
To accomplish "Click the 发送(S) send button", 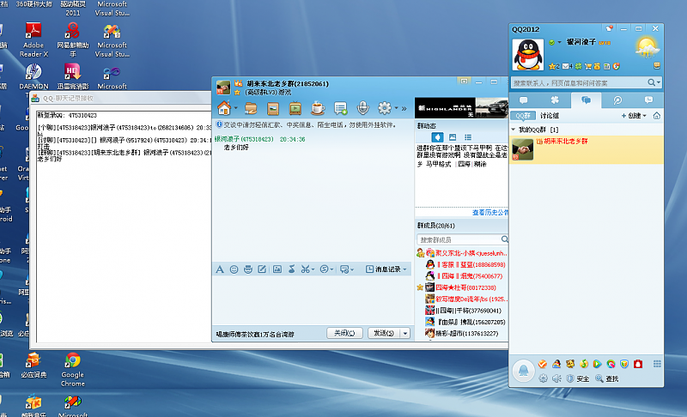I will point(383,333).
